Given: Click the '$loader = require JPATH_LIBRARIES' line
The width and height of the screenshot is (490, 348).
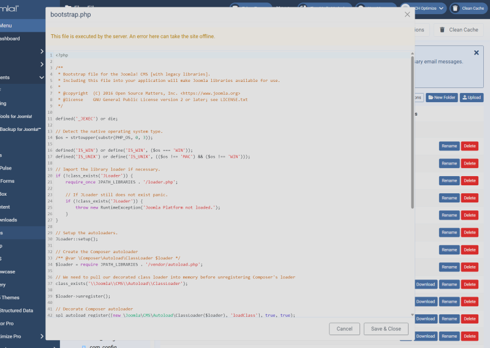Looking at the screenshot, I should (x=129, y=265).
